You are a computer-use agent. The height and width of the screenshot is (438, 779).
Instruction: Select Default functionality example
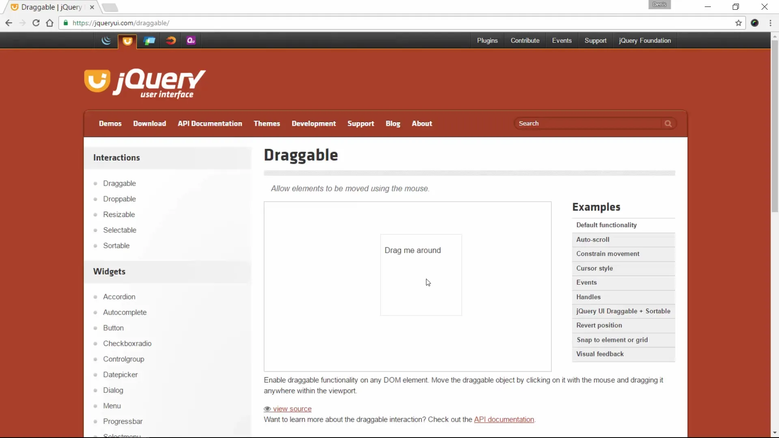pyautogui.click(x=623, y=225)
